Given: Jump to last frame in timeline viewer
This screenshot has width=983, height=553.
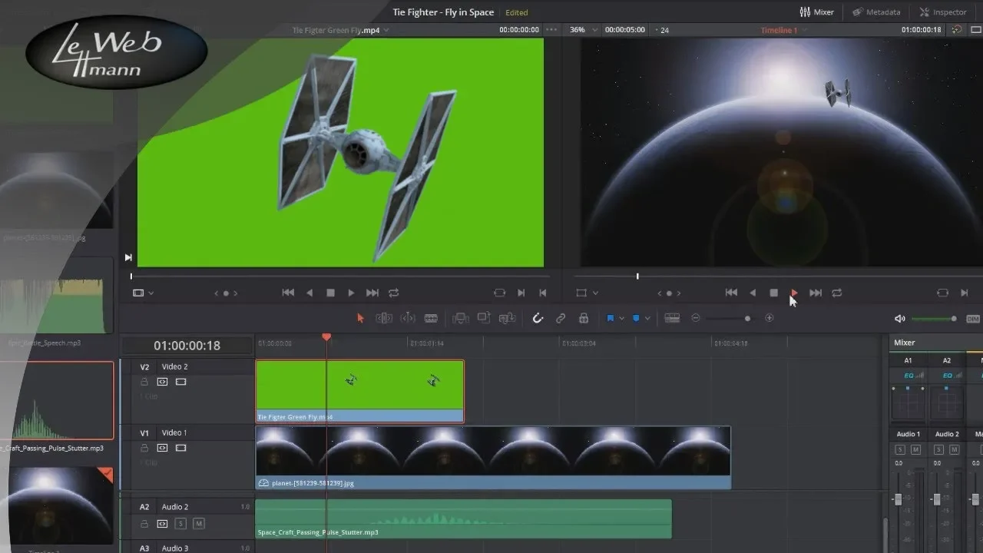Looking at the screenshot, I should [816, 293].
